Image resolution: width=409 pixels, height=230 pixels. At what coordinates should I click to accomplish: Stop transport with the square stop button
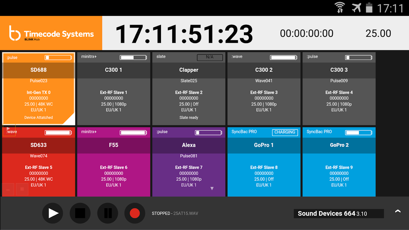(80, 213)
